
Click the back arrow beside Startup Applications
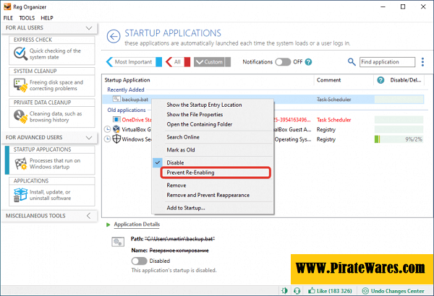(x=113, y=36)
